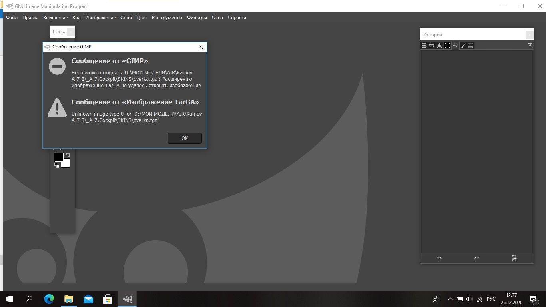The image size is (546, 307).
Task: Click the GIMP taskbar button
Action: pyautogui.click(x=128, y=299)
